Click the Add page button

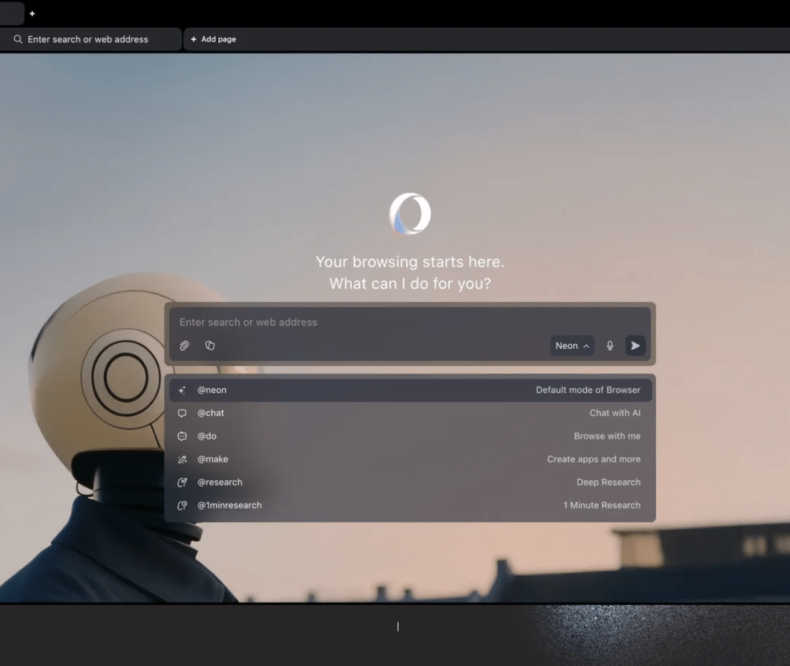[214, 39]
